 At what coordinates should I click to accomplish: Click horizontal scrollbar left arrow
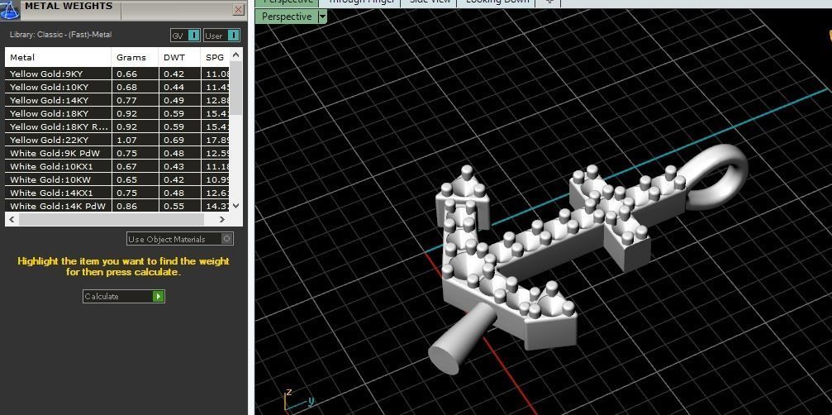(x=11, y=219)
